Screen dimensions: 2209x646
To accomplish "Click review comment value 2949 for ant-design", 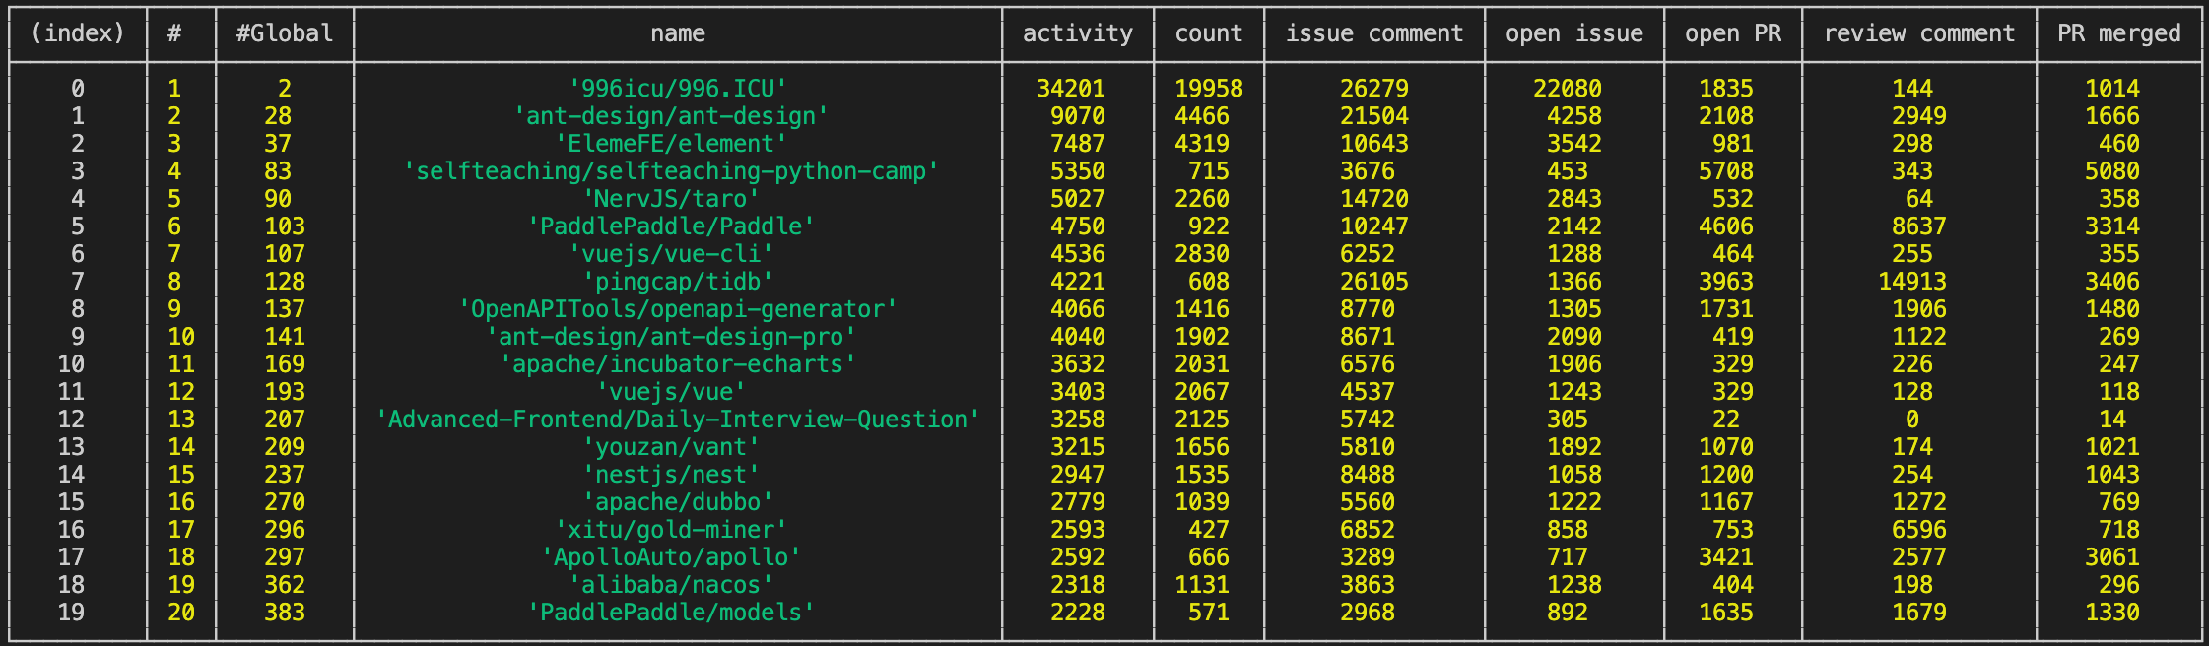I will click(1918, 116).
